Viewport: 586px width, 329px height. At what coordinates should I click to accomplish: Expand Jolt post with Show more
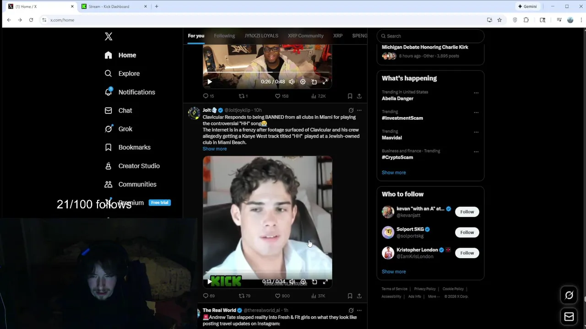tap(215, 149)
